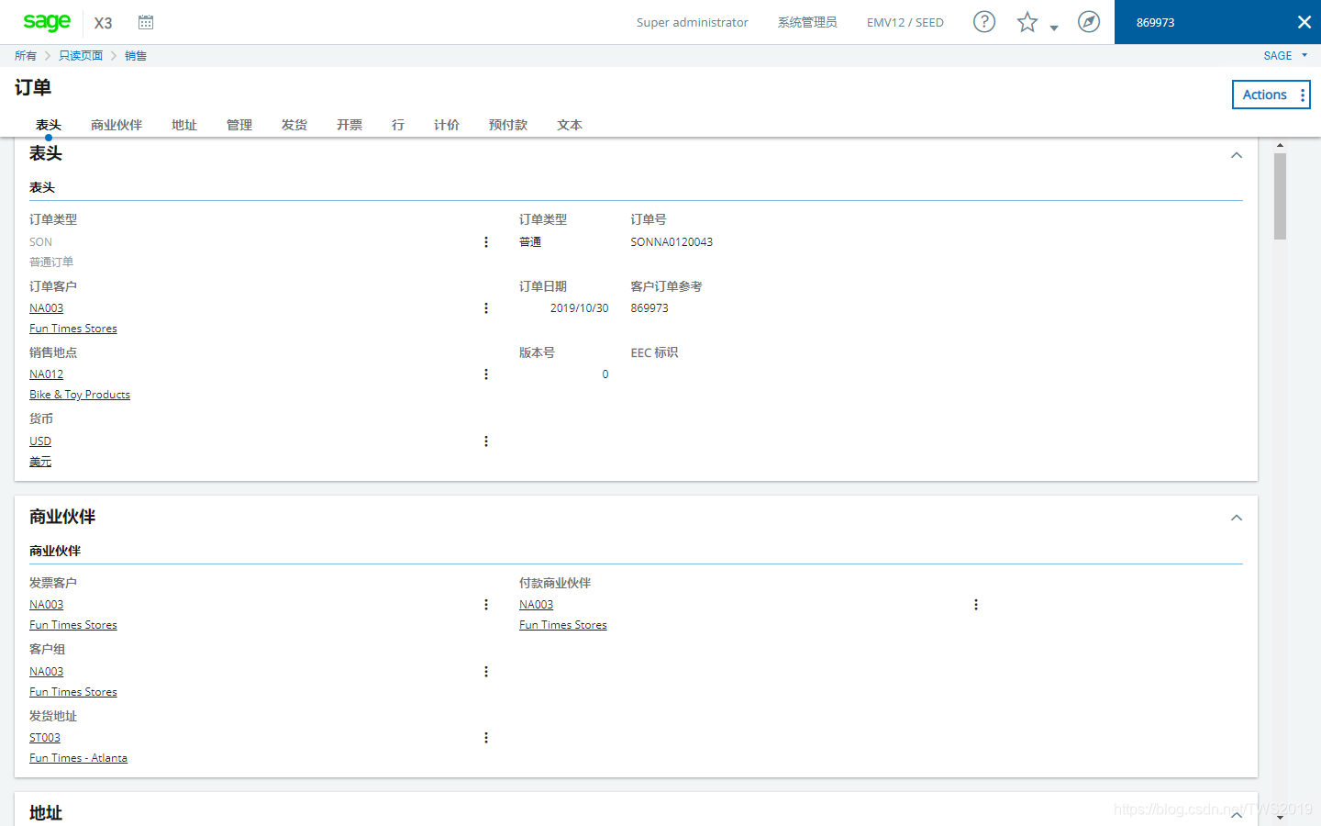The image size is (1321, 826).
Task: Select the 版本号 value 0
Action: (605, 374)
